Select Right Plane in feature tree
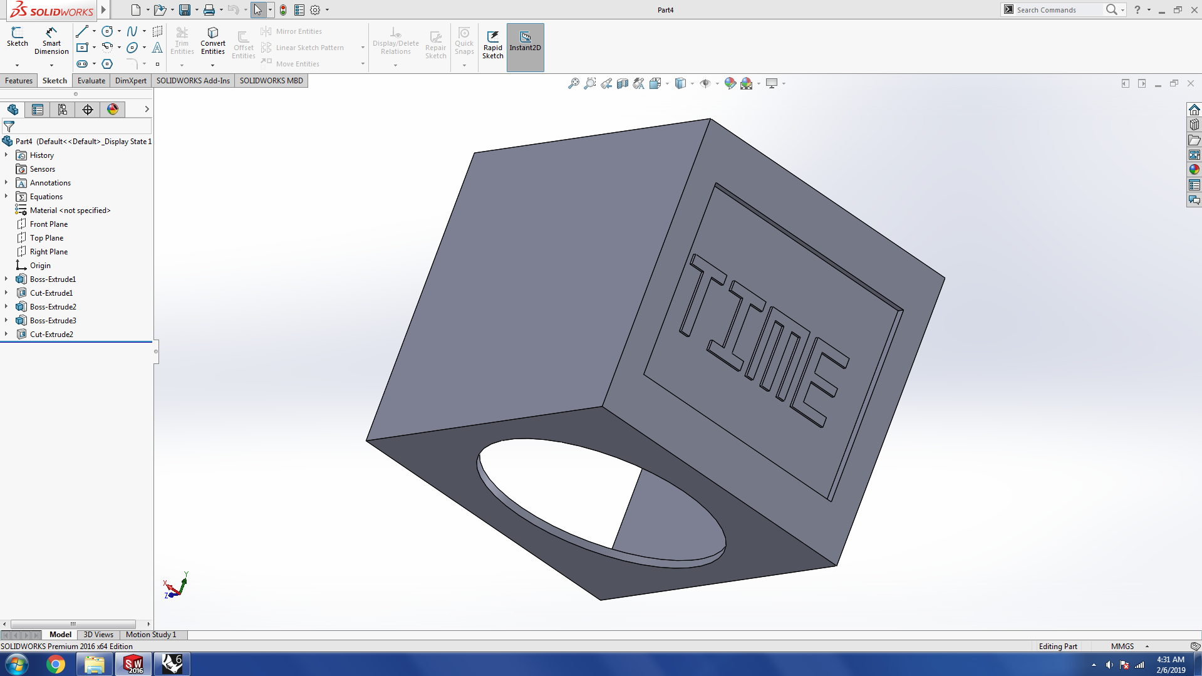Image resolution: width=1202 pixels, height=676 pixels. 49,252
